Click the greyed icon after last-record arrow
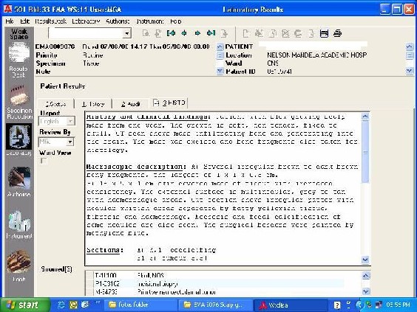417x312 pixels. pyautogui.click(x=225, y=33)
